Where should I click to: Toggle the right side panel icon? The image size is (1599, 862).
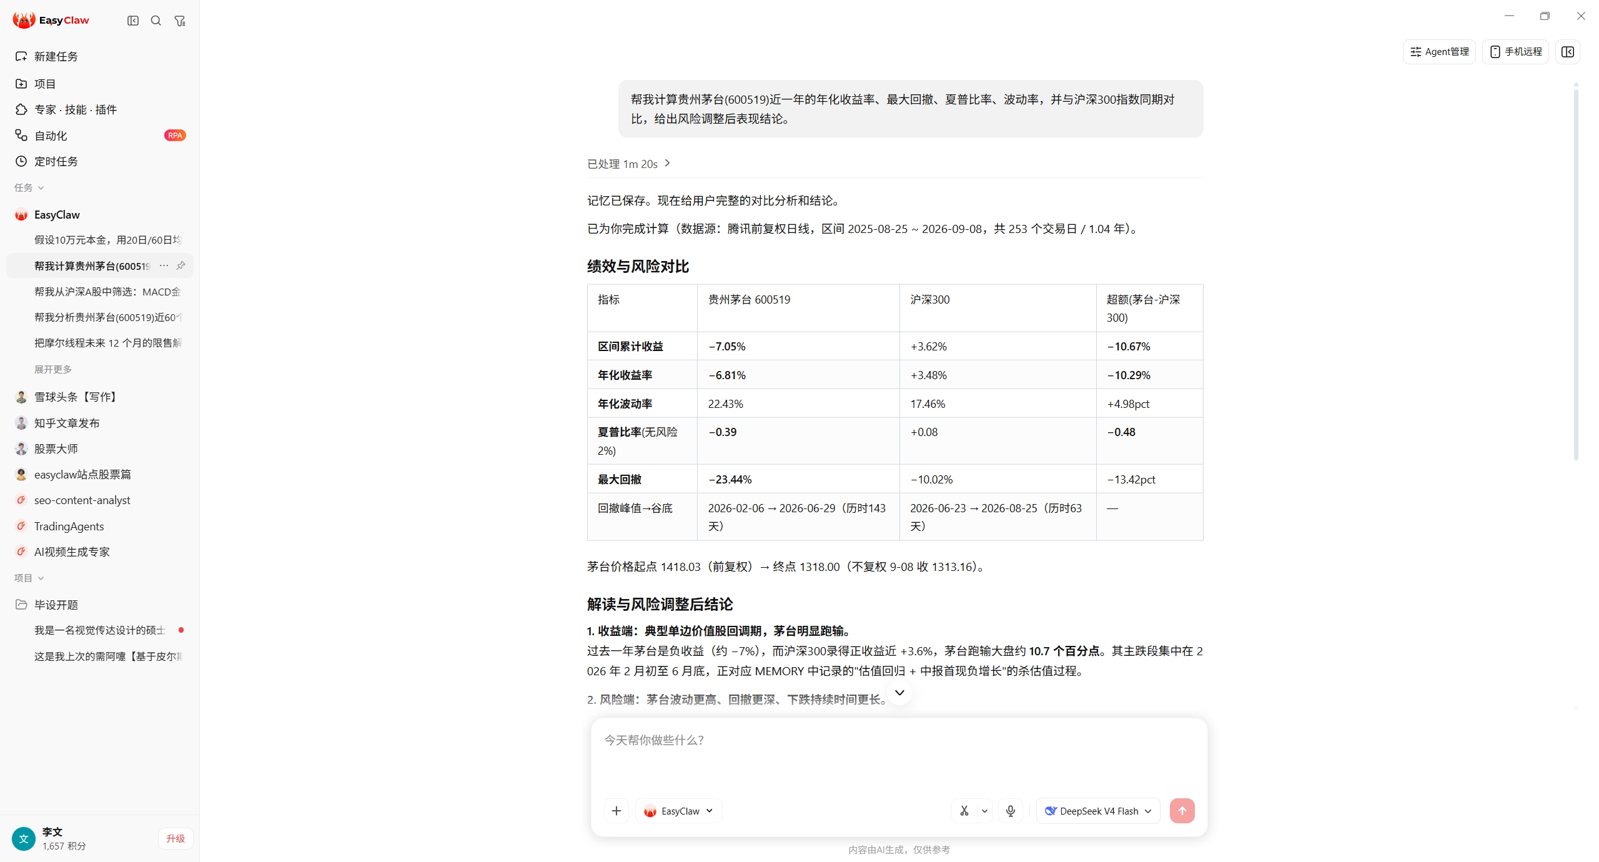coord(1568,52)
